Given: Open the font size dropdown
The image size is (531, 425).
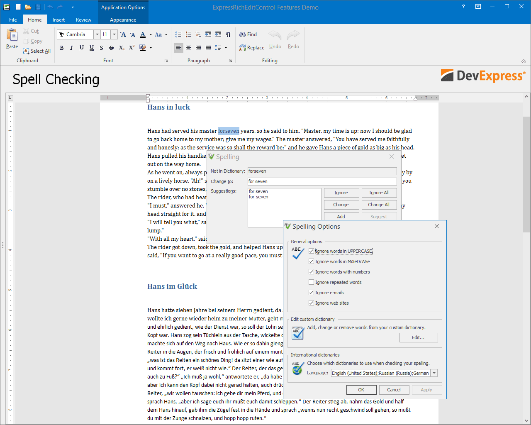Looking at the screenshot, I should [114, 34].
